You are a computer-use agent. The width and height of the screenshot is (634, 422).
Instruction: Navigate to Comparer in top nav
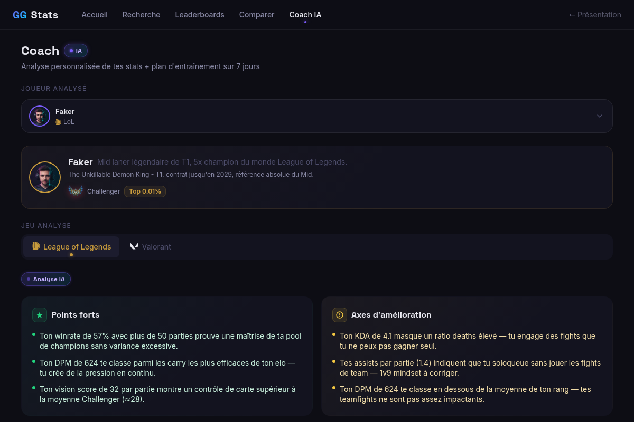(x=257, y=15)
